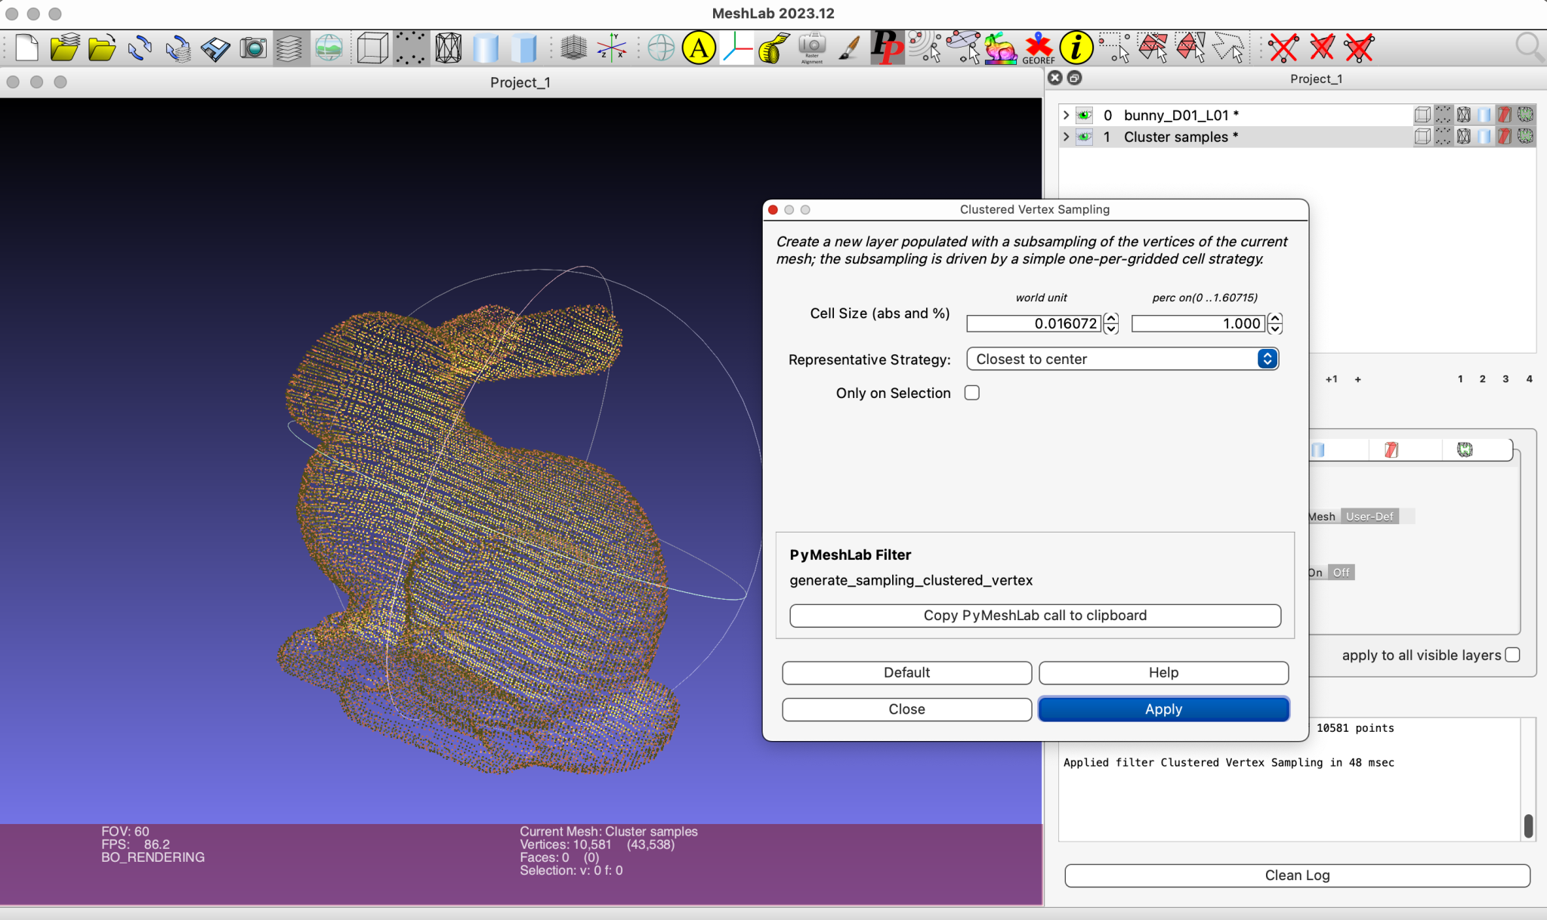The height and width of the screenshot is (920, 1547).
Task: Switch to the Off option
Action: [x=1341, y=573]
